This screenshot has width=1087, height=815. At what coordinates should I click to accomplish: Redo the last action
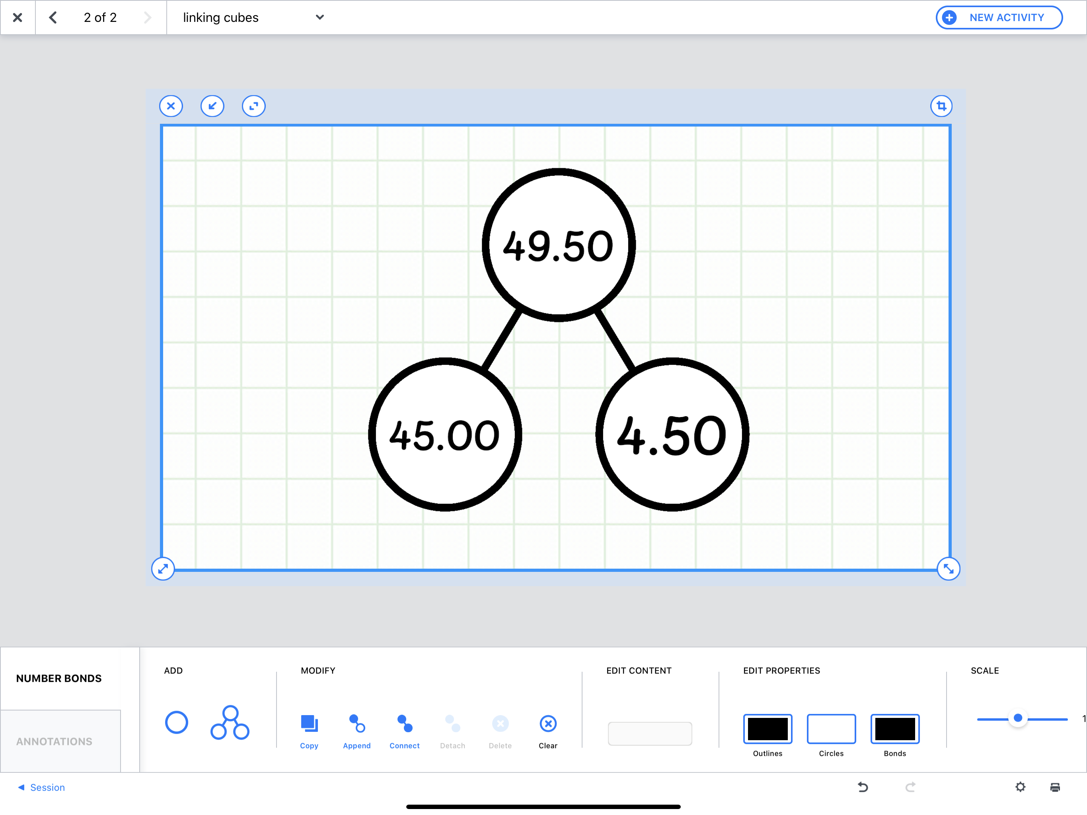pyautogui.click(x=910, y=788)
